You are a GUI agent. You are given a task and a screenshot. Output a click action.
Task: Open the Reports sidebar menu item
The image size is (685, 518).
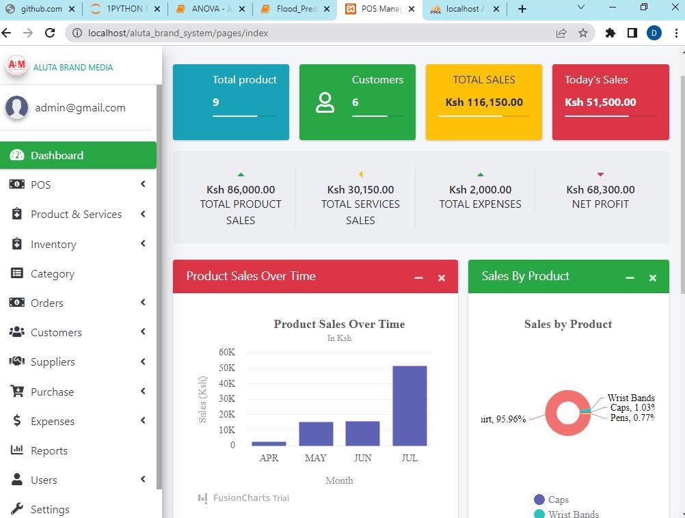click(50, 450)
